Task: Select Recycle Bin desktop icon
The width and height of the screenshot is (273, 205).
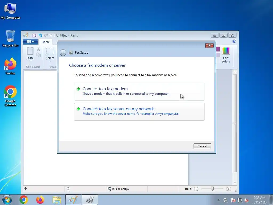Action: coord(10,38)
